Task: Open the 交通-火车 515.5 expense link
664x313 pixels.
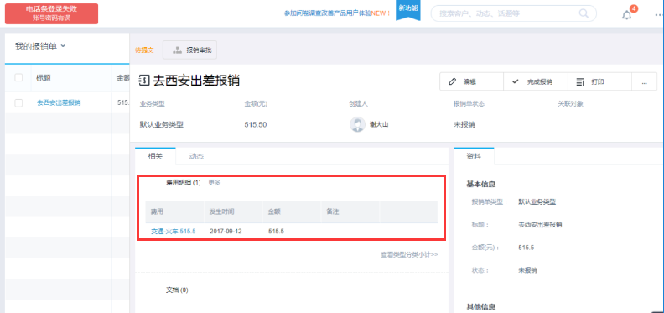Action: tap(174, 232)
